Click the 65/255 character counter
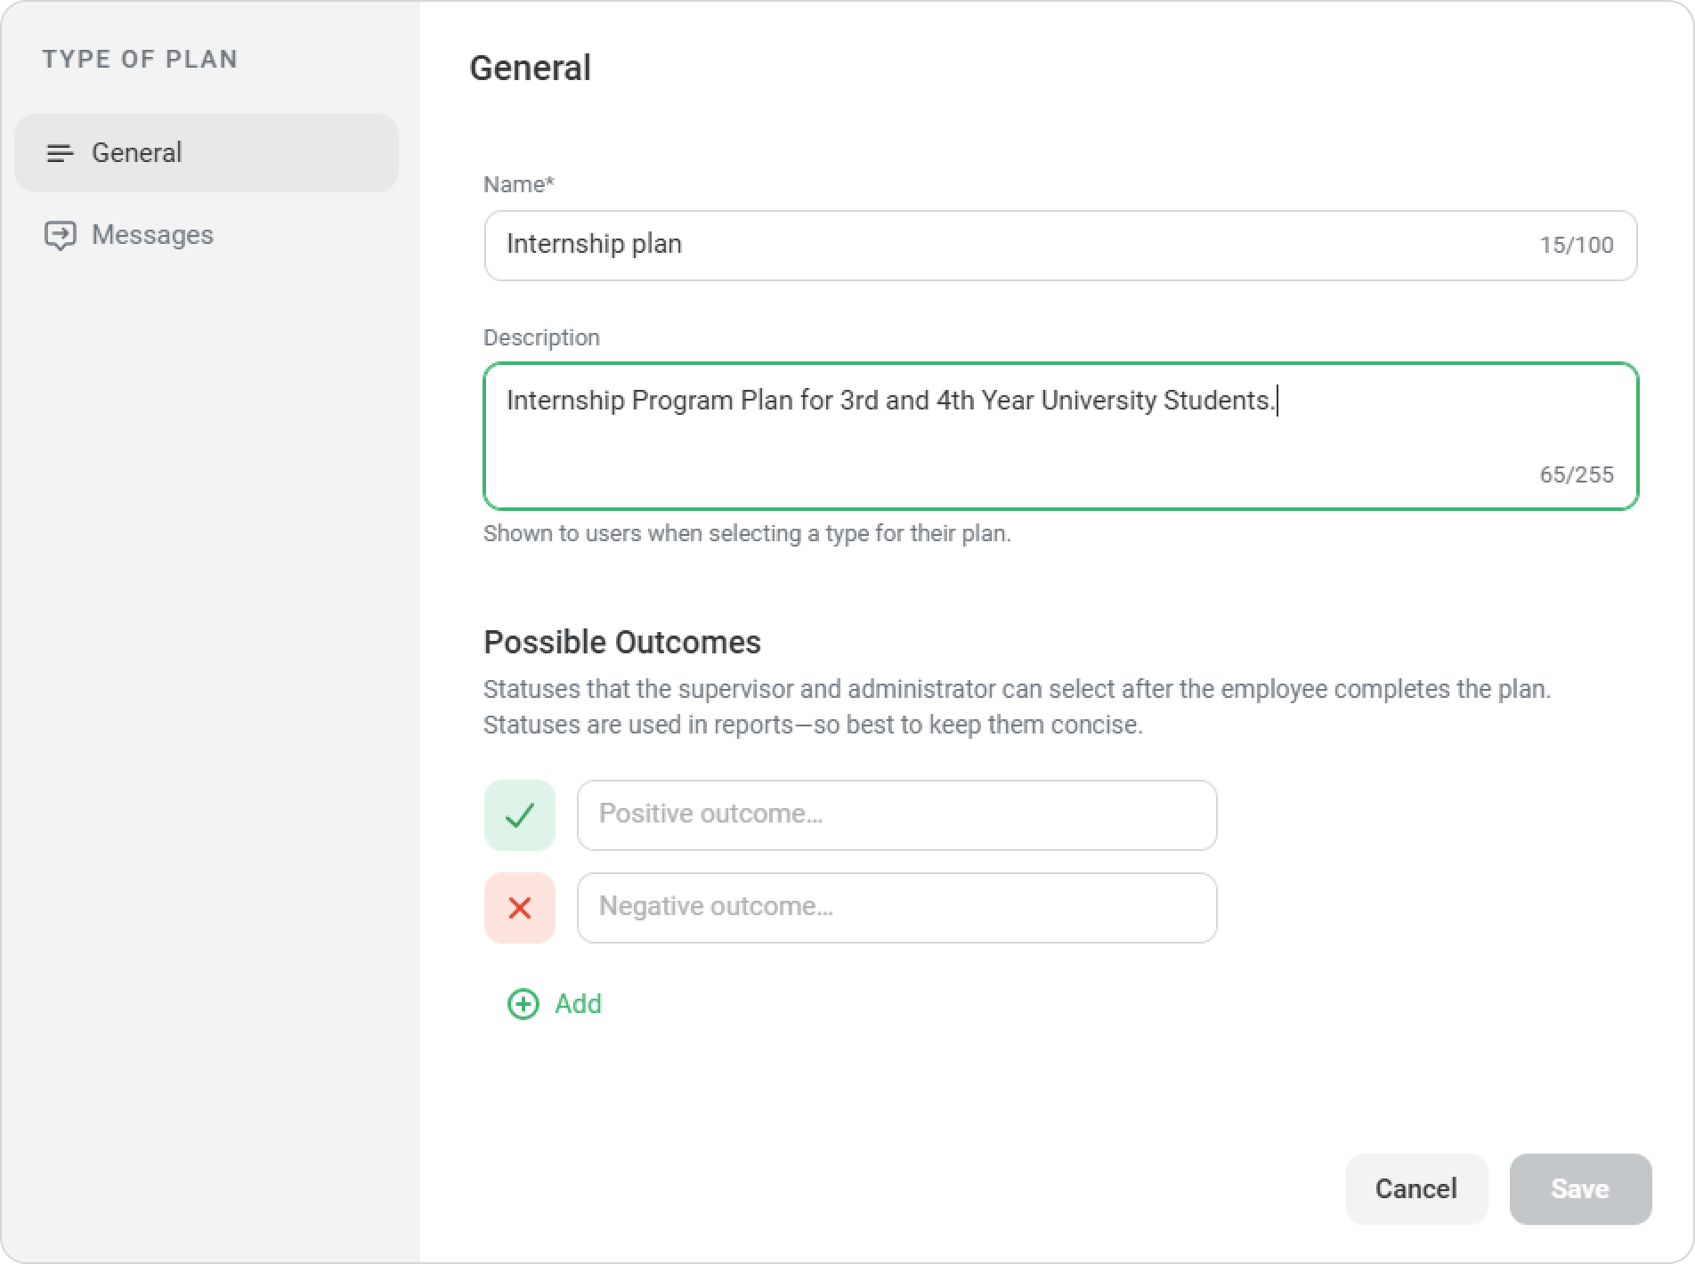 coord(1577,475)
